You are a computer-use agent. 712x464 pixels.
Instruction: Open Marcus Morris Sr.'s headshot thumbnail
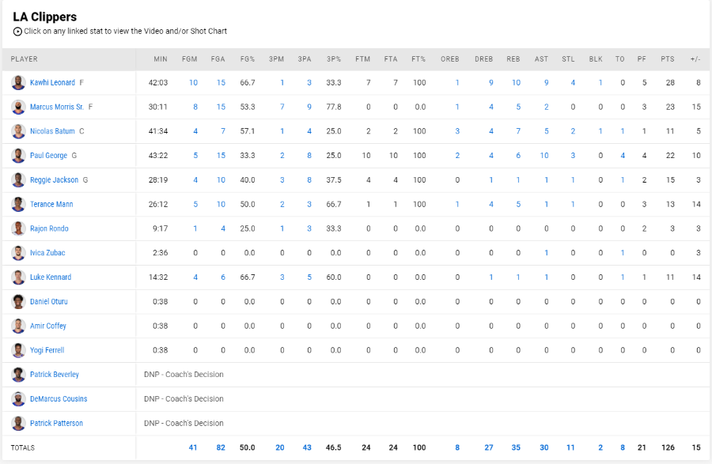pyautogui.click(x=18, y=107)
